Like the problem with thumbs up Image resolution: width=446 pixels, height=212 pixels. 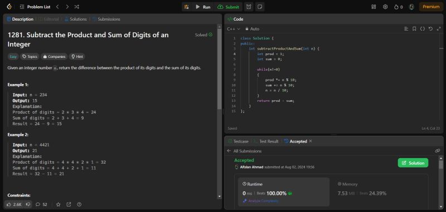coord(14,204)
